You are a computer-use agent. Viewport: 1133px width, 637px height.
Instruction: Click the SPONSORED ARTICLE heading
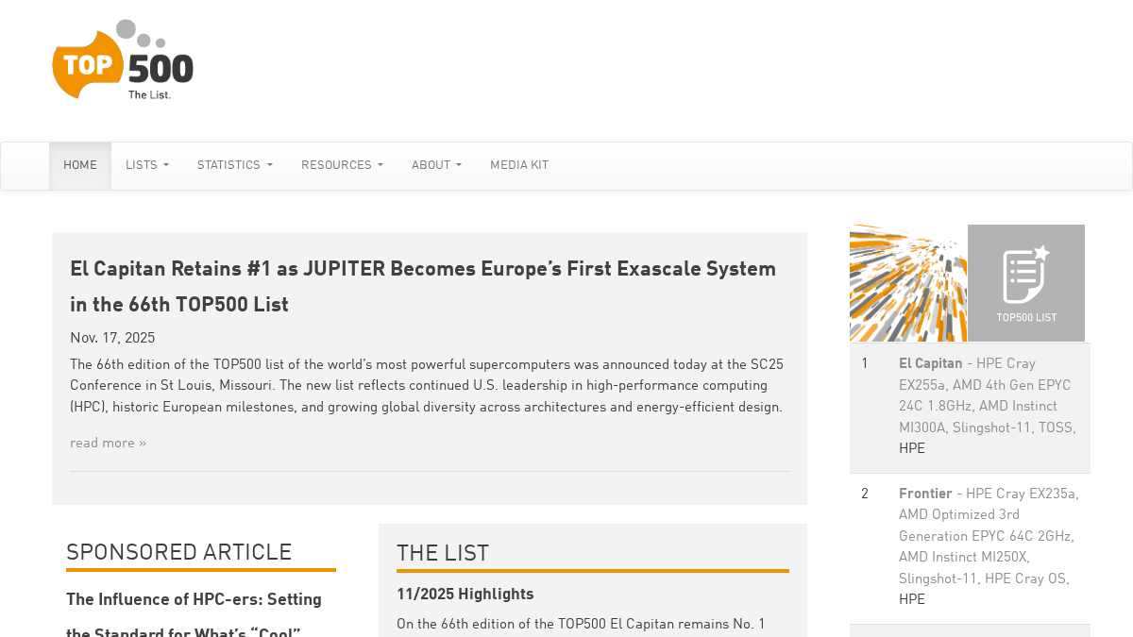tap(179, 552)
